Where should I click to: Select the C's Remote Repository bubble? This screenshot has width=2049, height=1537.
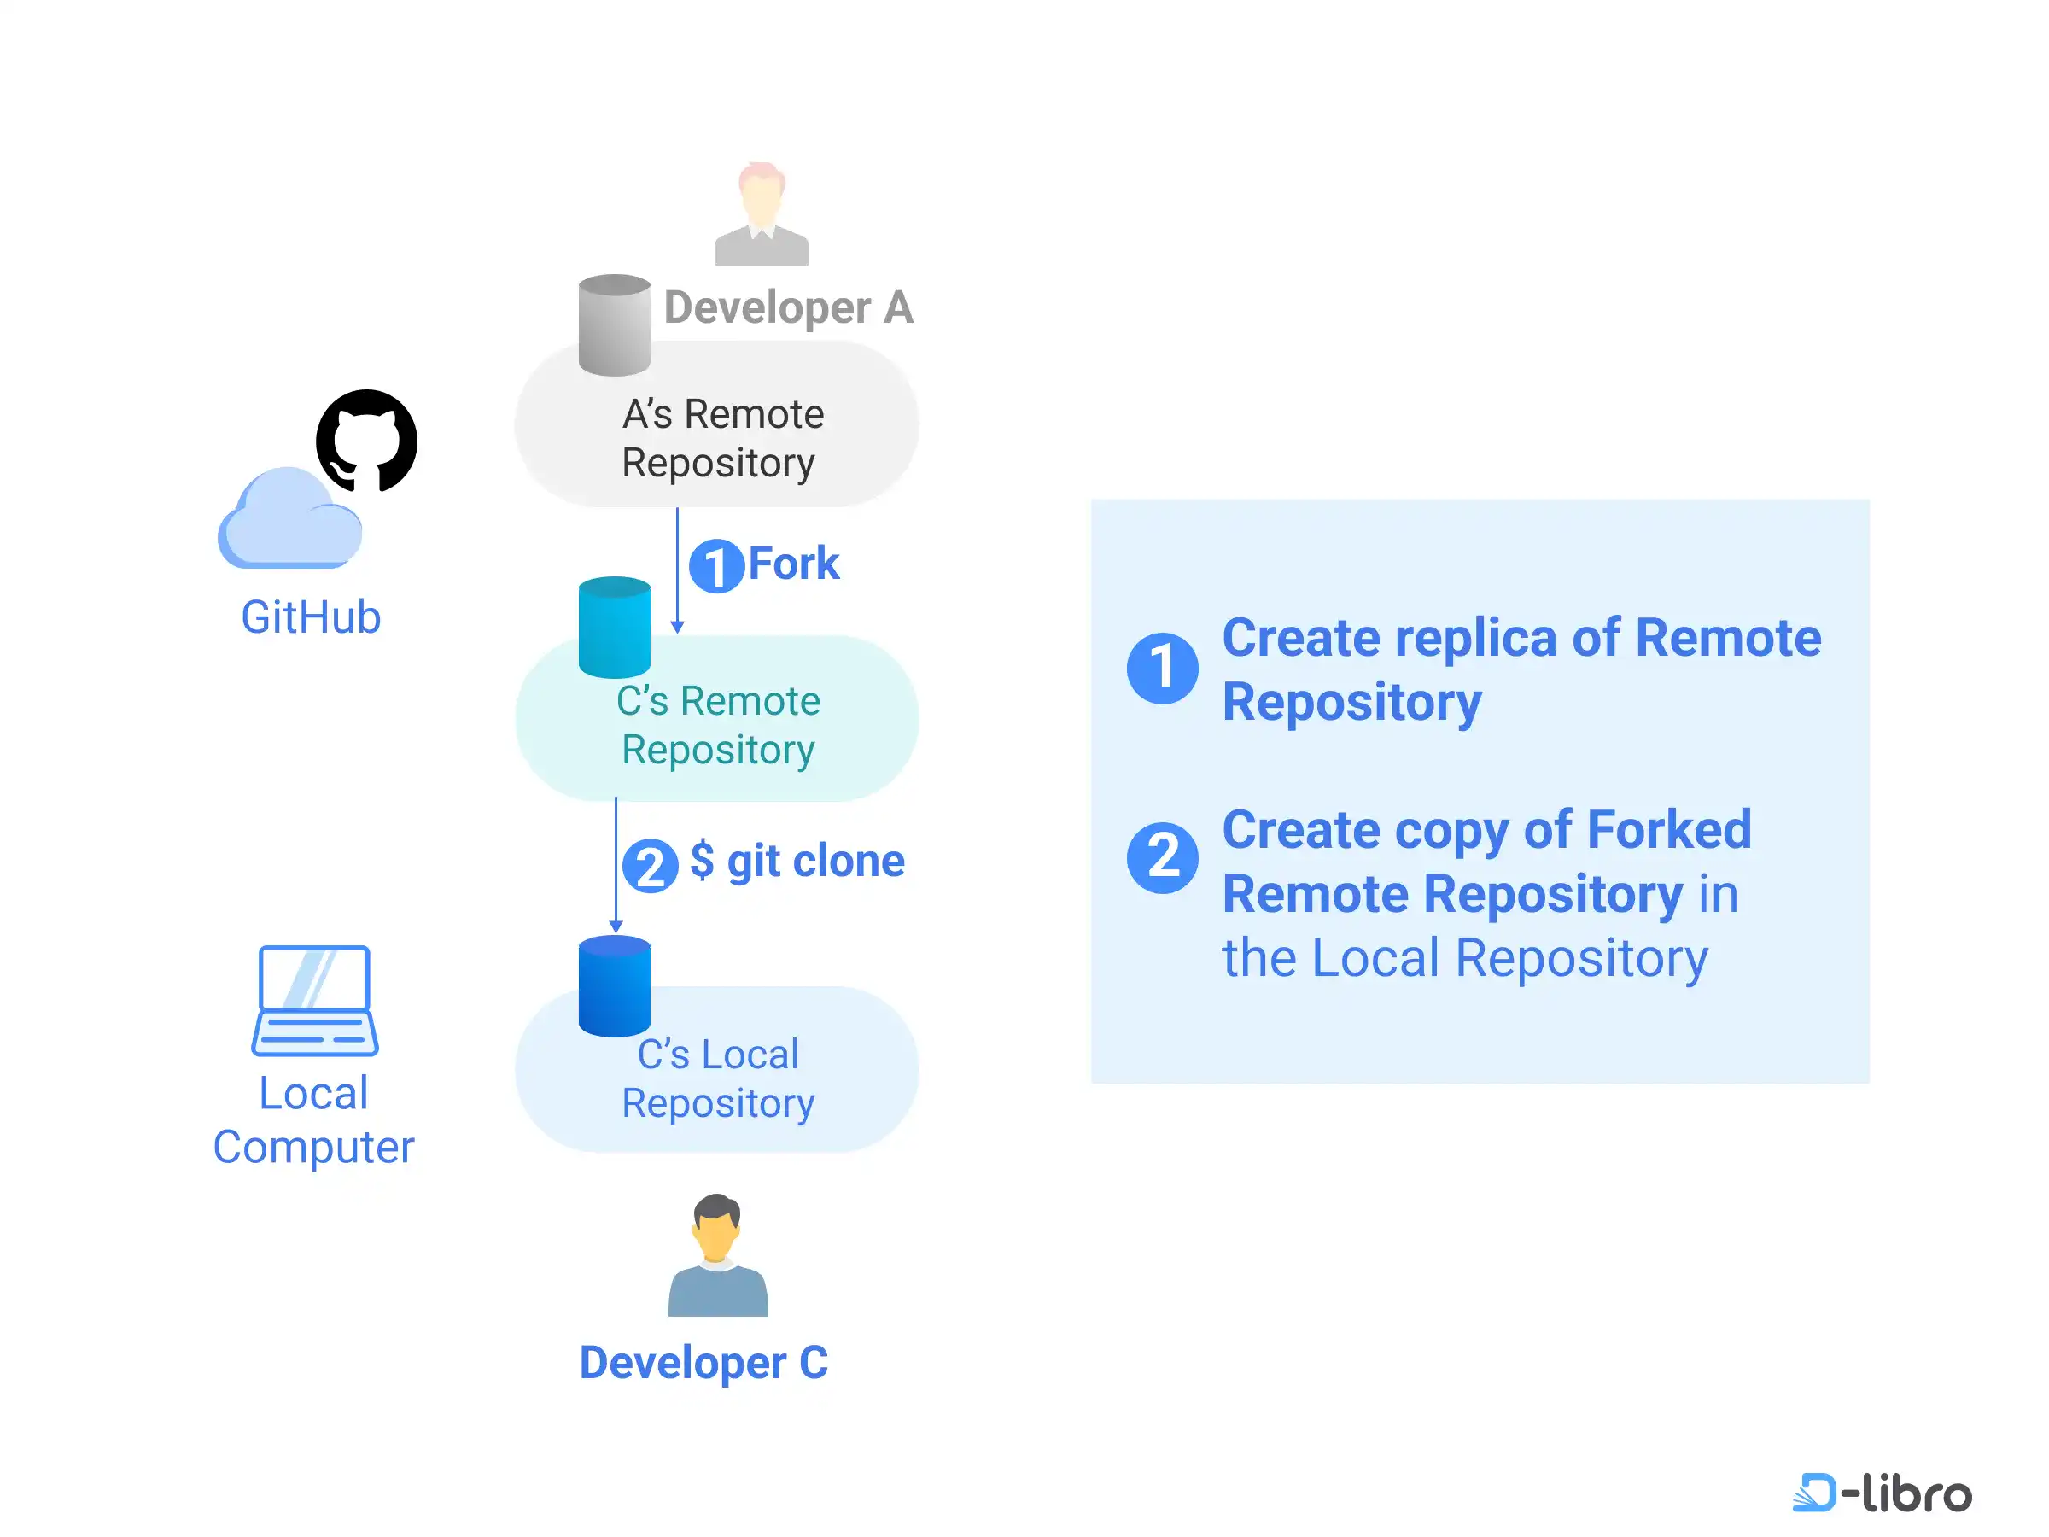[718, 726]
